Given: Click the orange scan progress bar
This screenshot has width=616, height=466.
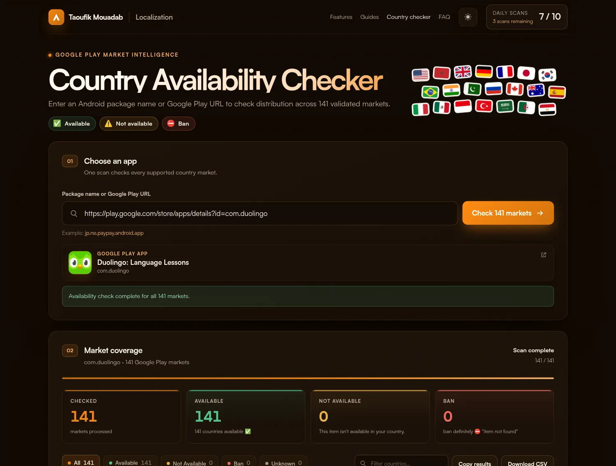Looking at the screenshot, I should click(308, 378).
